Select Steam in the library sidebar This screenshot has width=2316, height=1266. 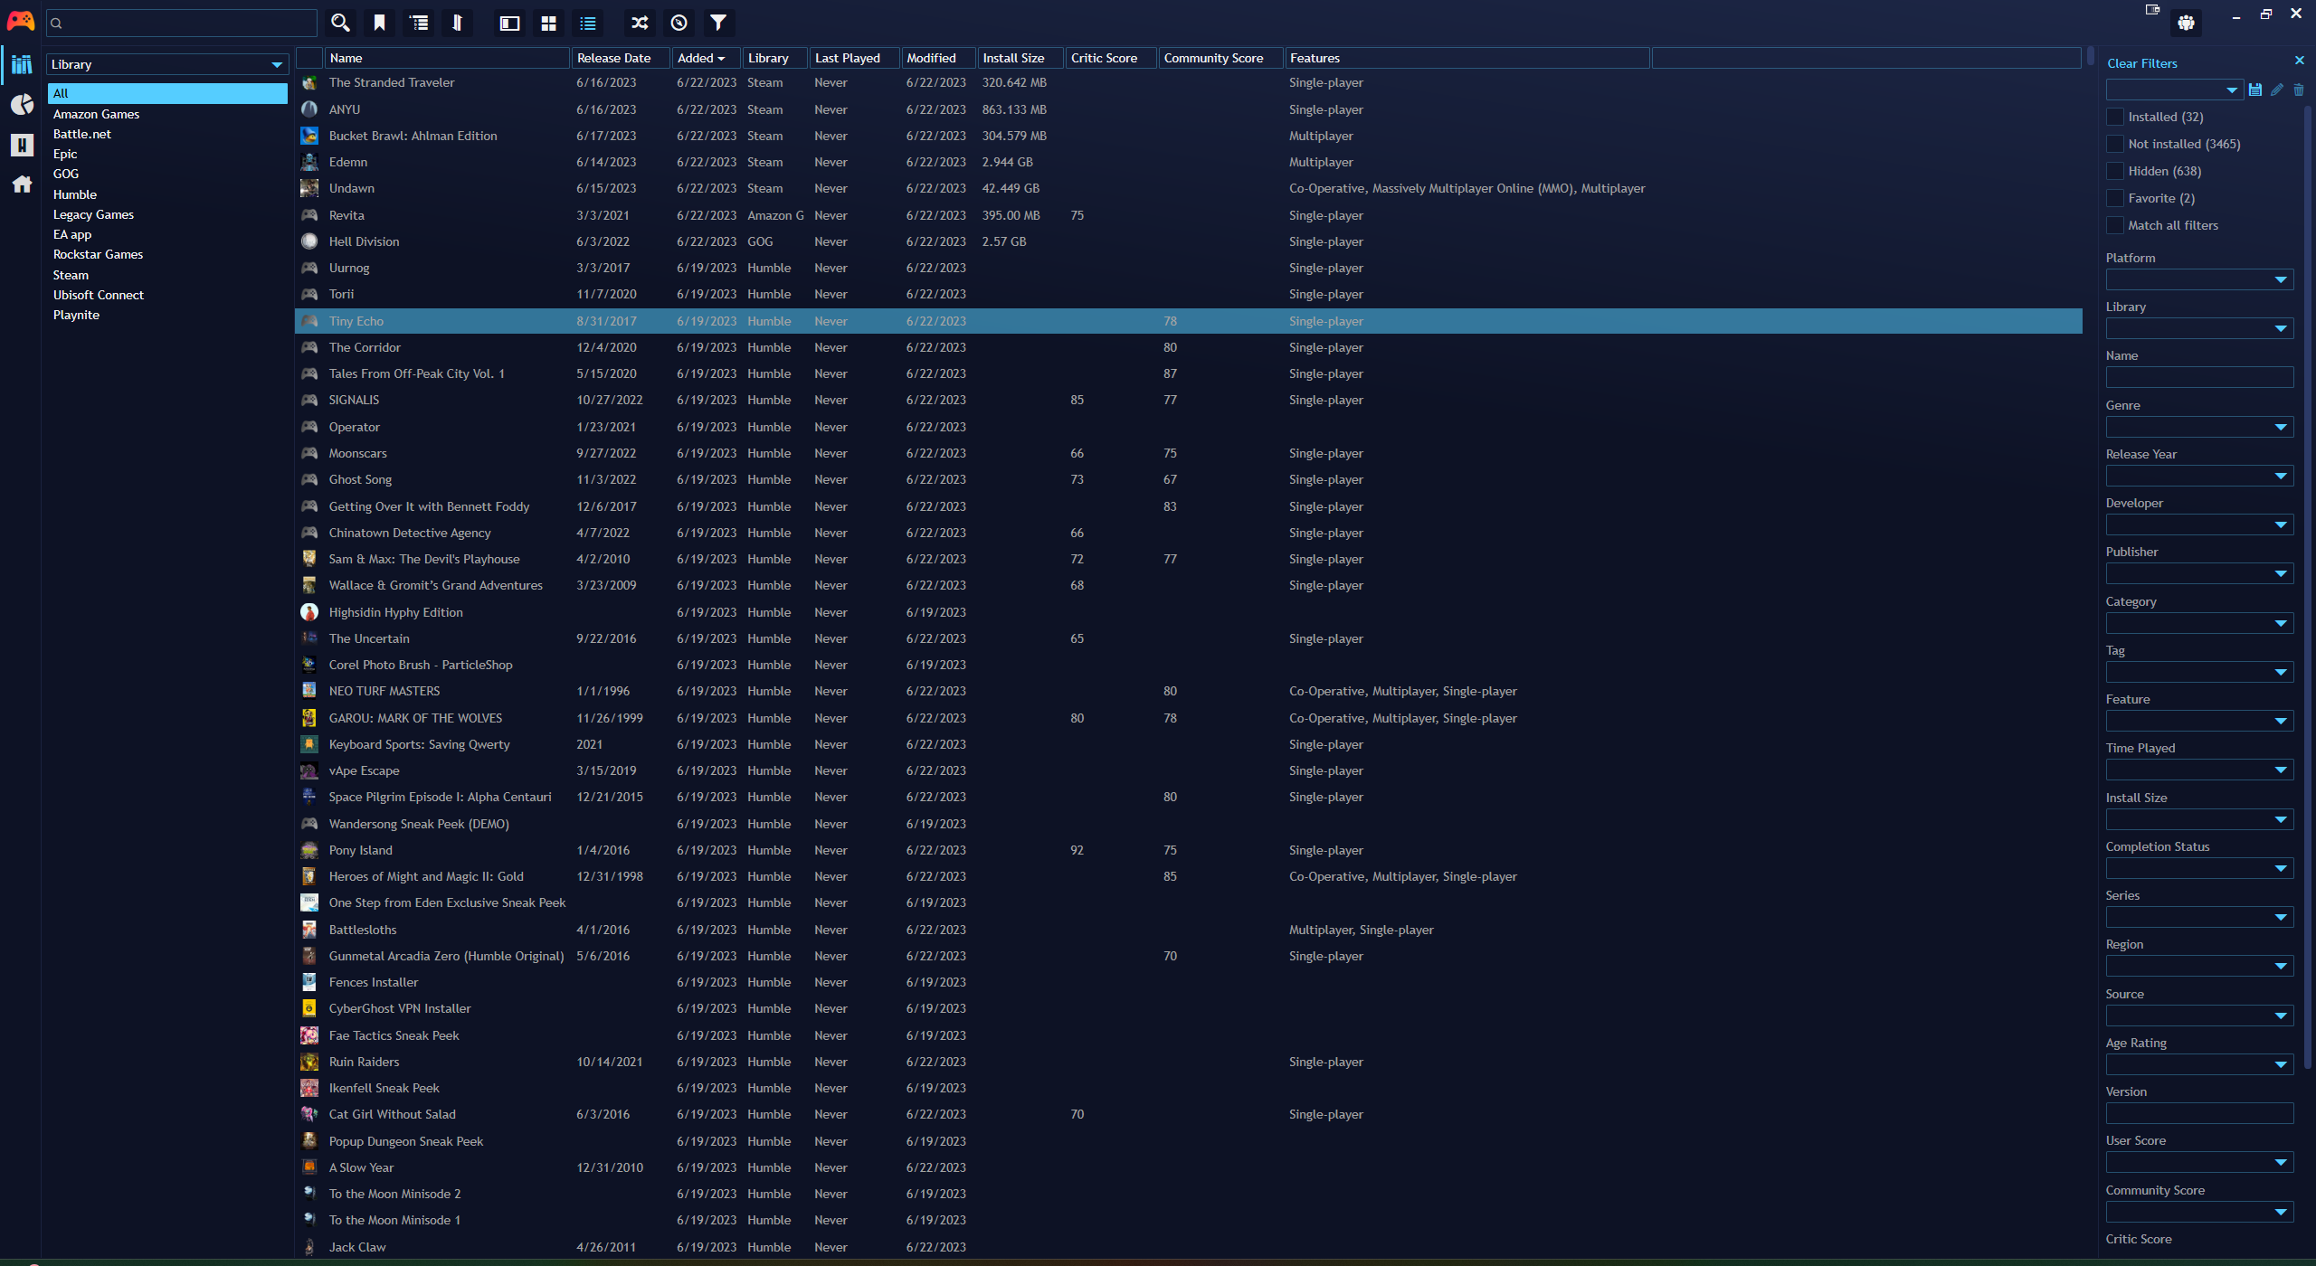coord(71,274)
